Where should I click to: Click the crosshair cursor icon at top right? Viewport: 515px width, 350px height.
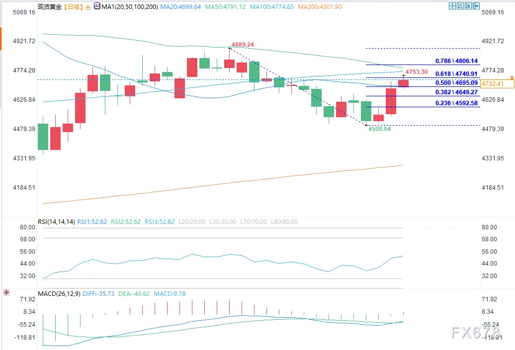coord(452,6)
